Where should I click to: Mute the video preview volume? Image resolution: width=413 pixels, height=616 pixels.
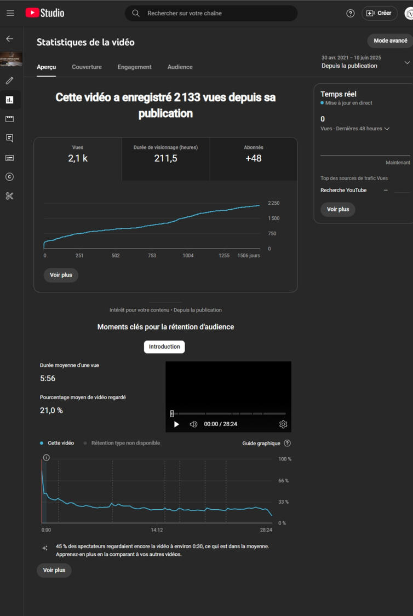click(193, 424)
